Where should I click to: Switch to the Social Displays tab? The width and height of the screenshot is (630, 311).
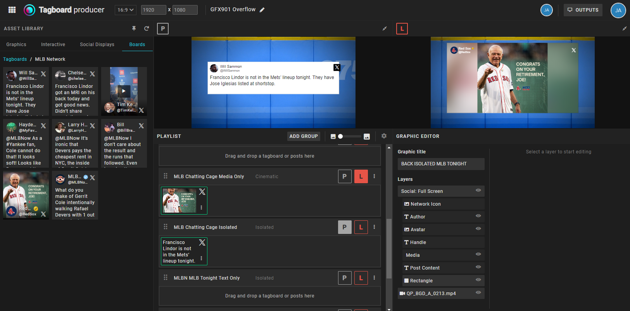[x=97, y=45]
